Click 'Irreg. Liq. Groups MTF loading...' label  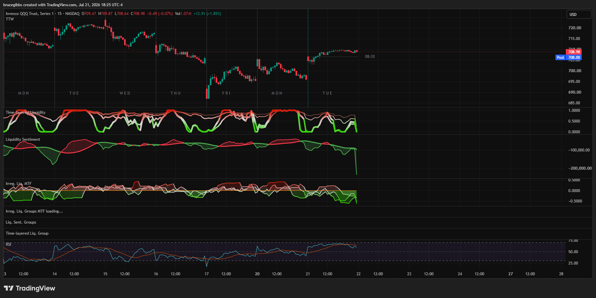34,211
